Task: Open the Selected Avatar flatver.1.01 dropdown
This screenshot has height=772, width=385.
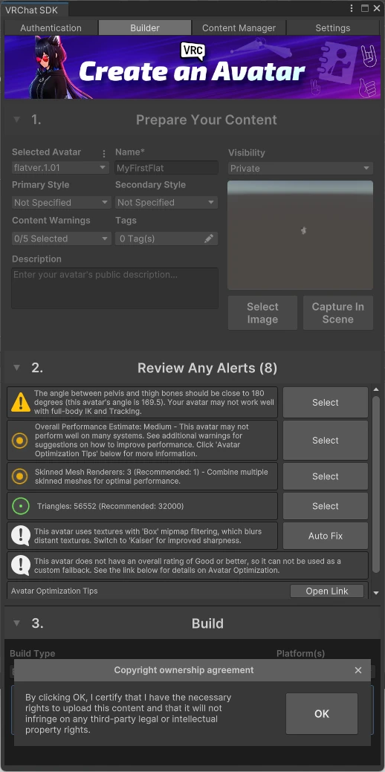Action: click(x=60, y=167)
